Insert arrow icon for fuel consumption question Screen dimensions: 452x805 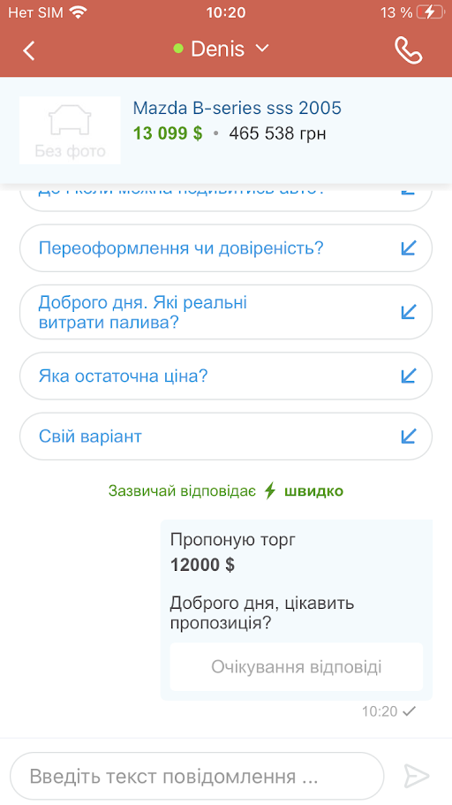[408, 312]
